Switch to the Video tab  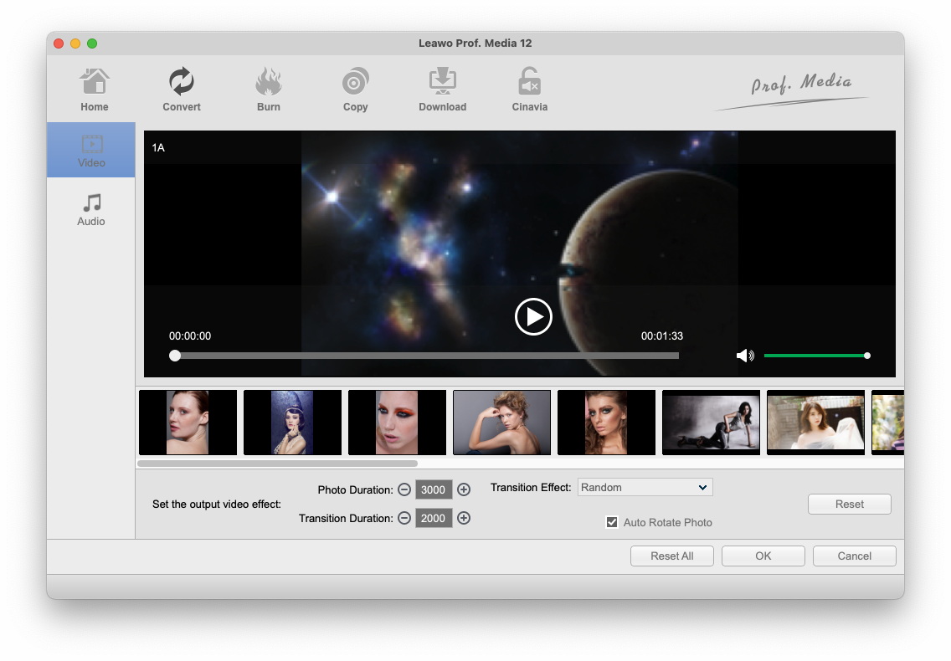click(91, 150)
